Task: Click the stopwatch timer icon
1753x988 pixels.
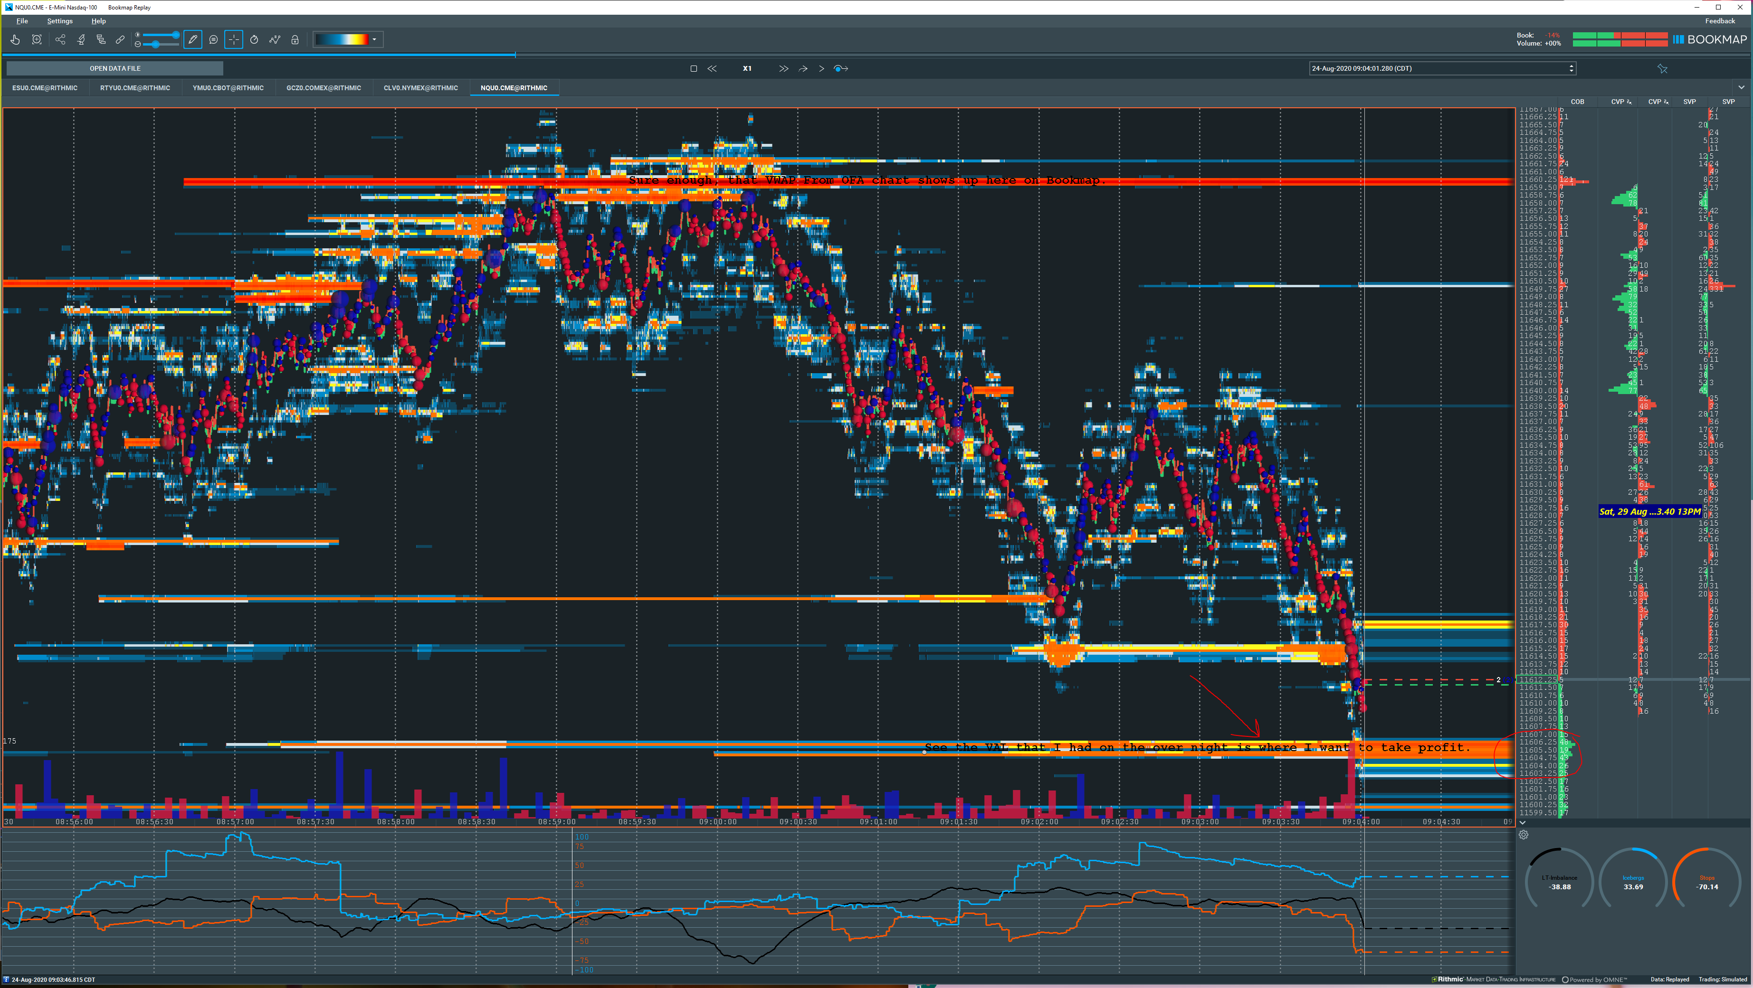Action: coord(254,39)
